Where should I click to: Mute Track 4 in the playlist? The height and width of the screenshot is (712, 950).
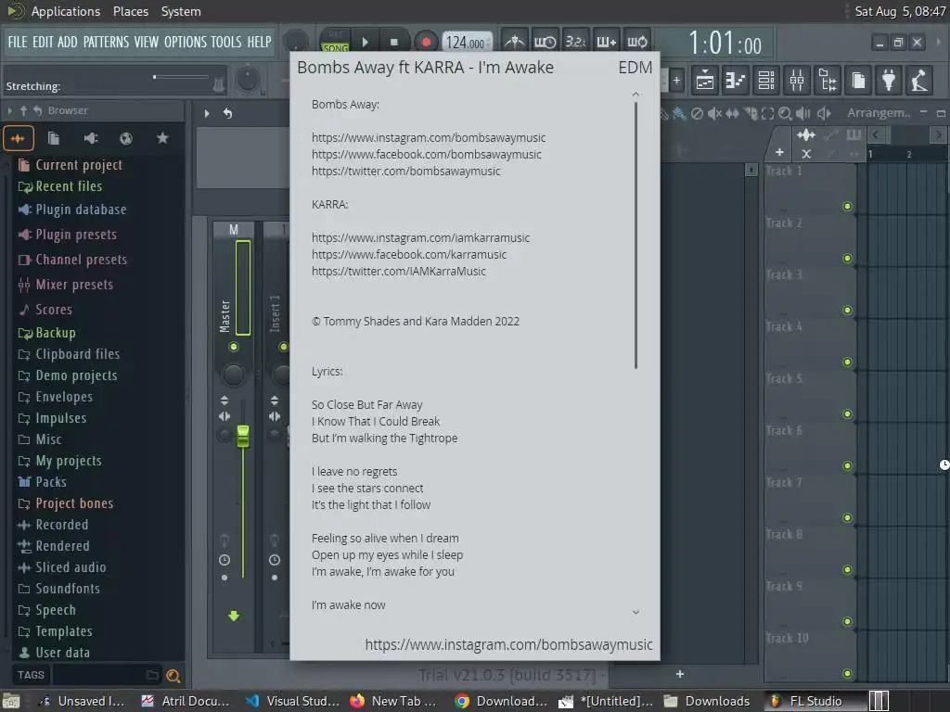[x=848, y=362]
